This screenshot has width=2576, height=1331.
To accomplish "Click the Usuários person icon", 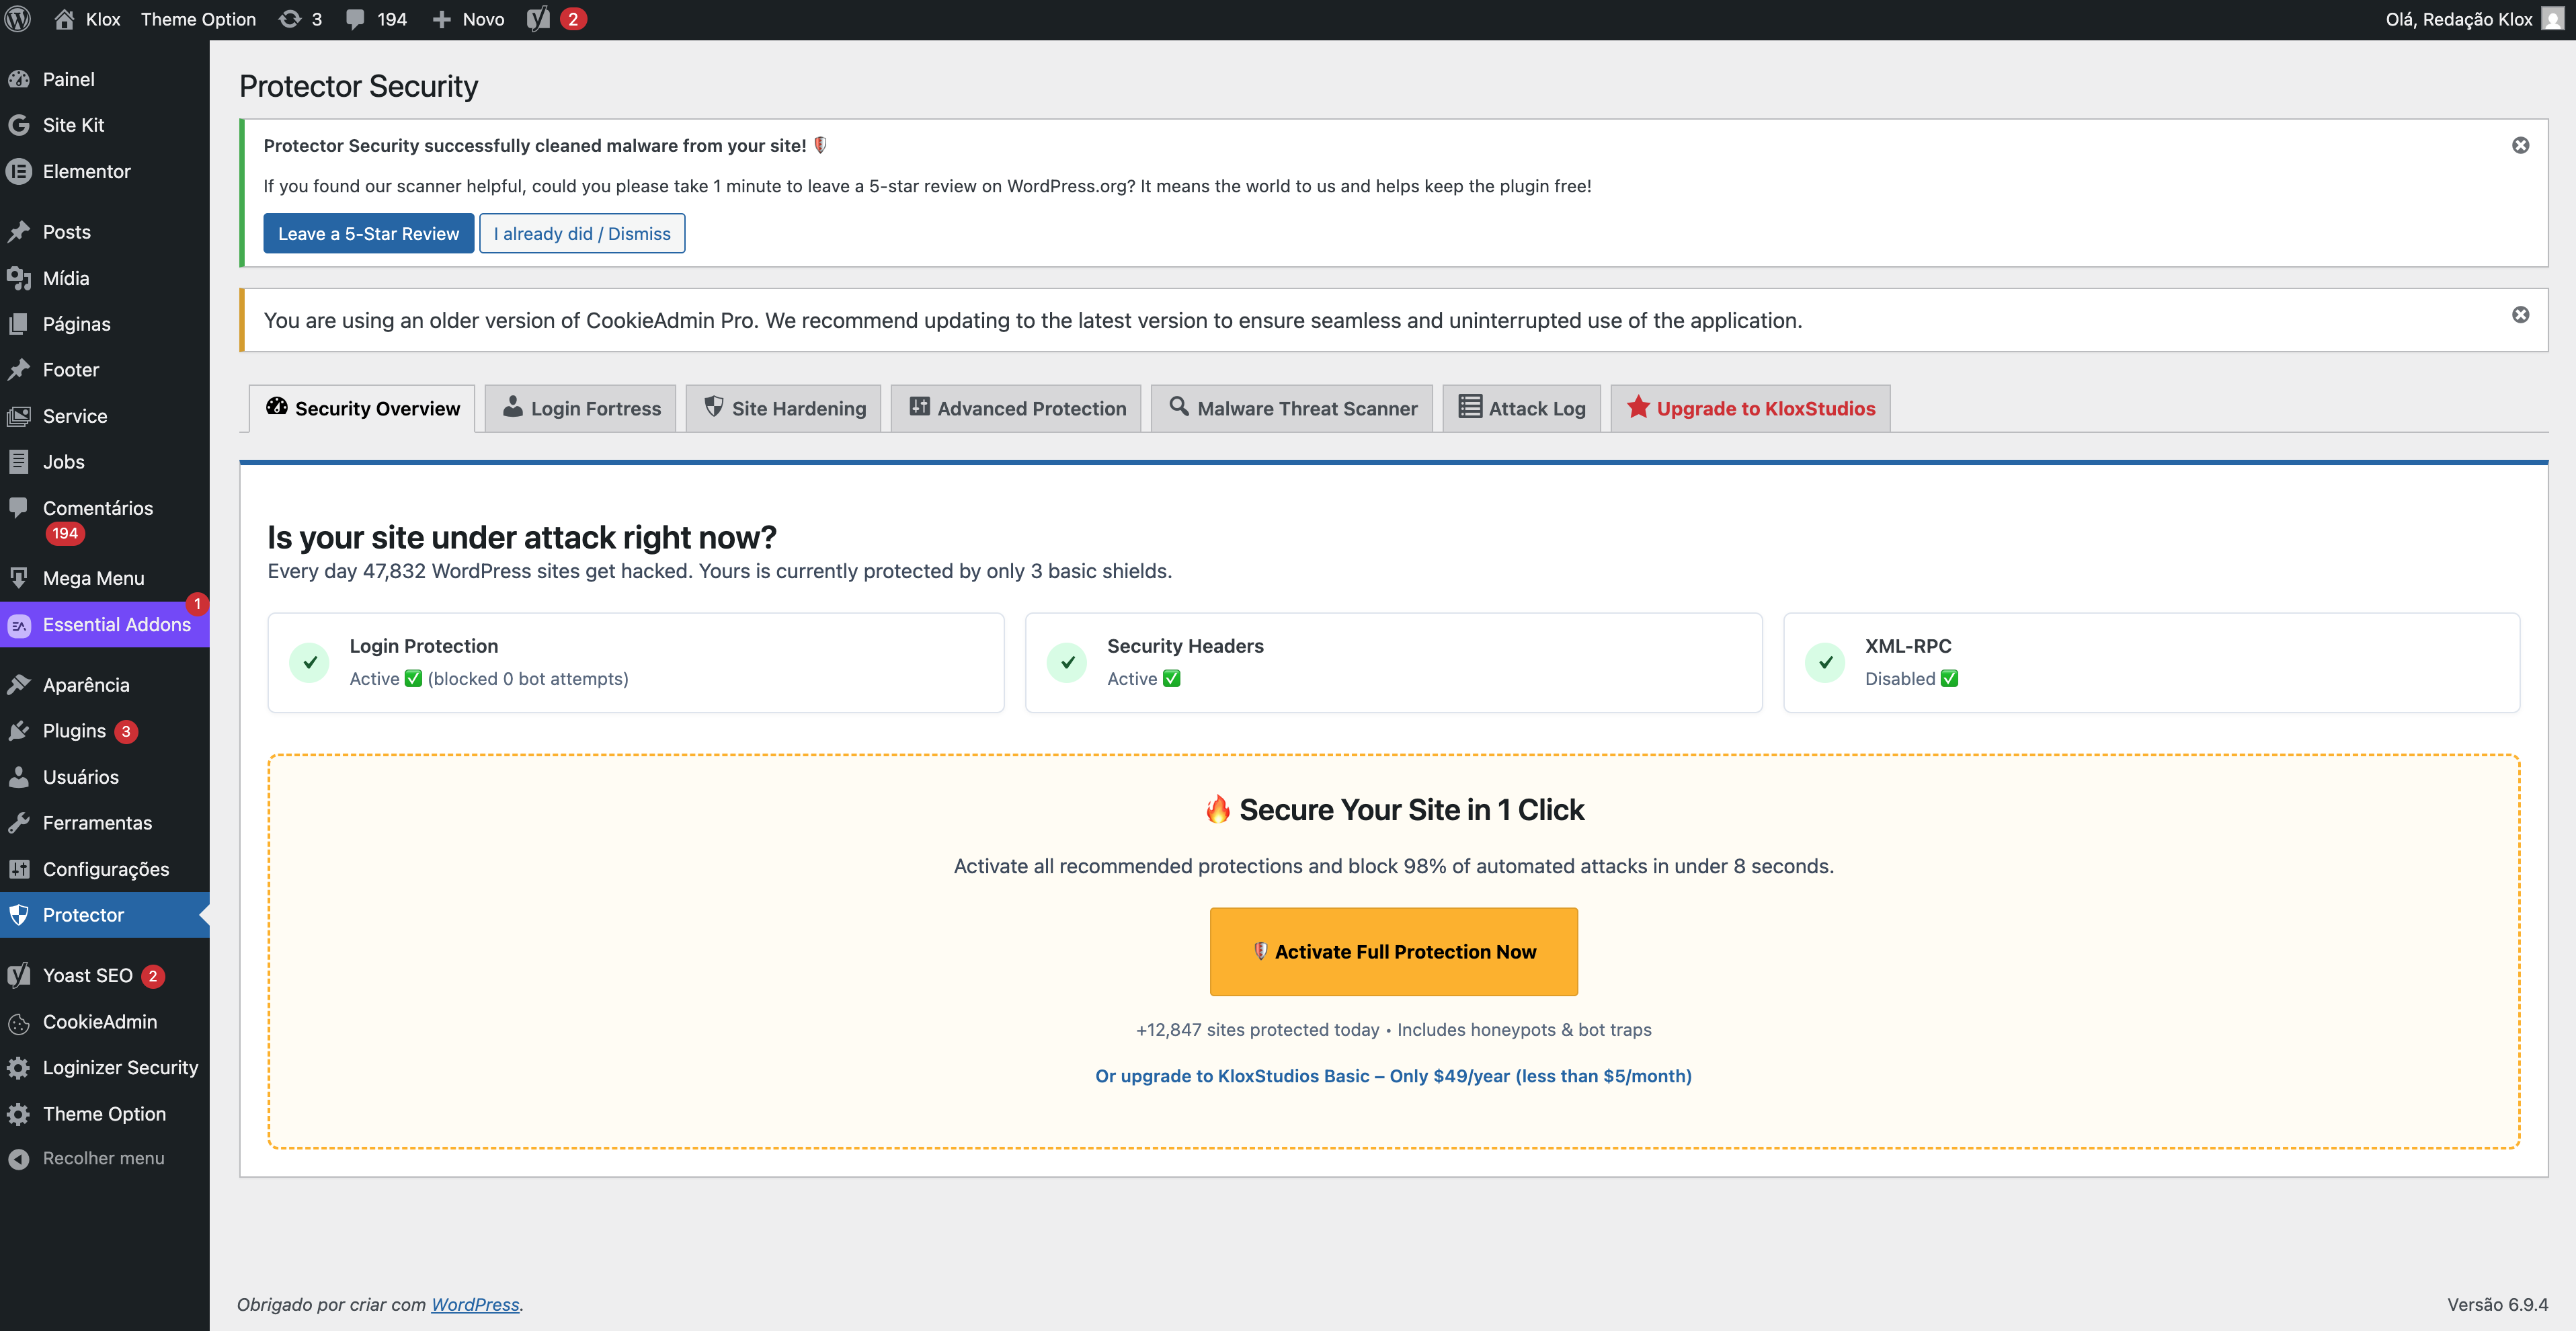I will pyautogui.click(x=19, y=777).
